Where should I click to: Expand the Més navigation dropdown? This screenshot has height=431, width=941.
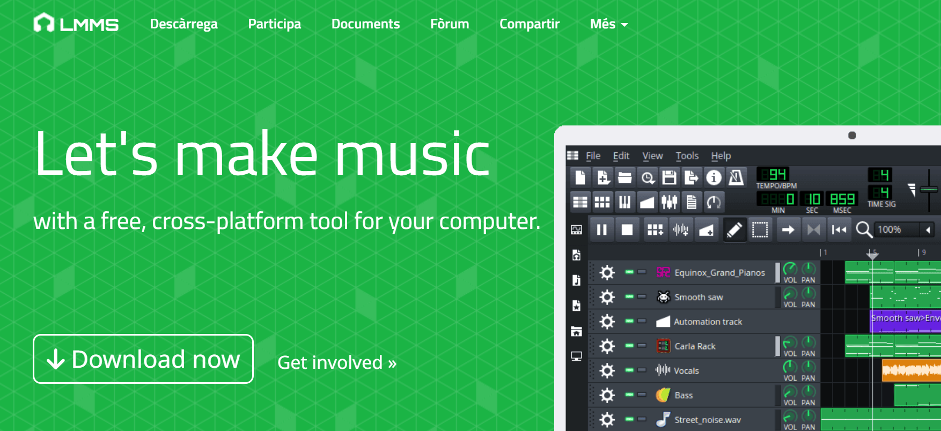click(x=608, y=24)
